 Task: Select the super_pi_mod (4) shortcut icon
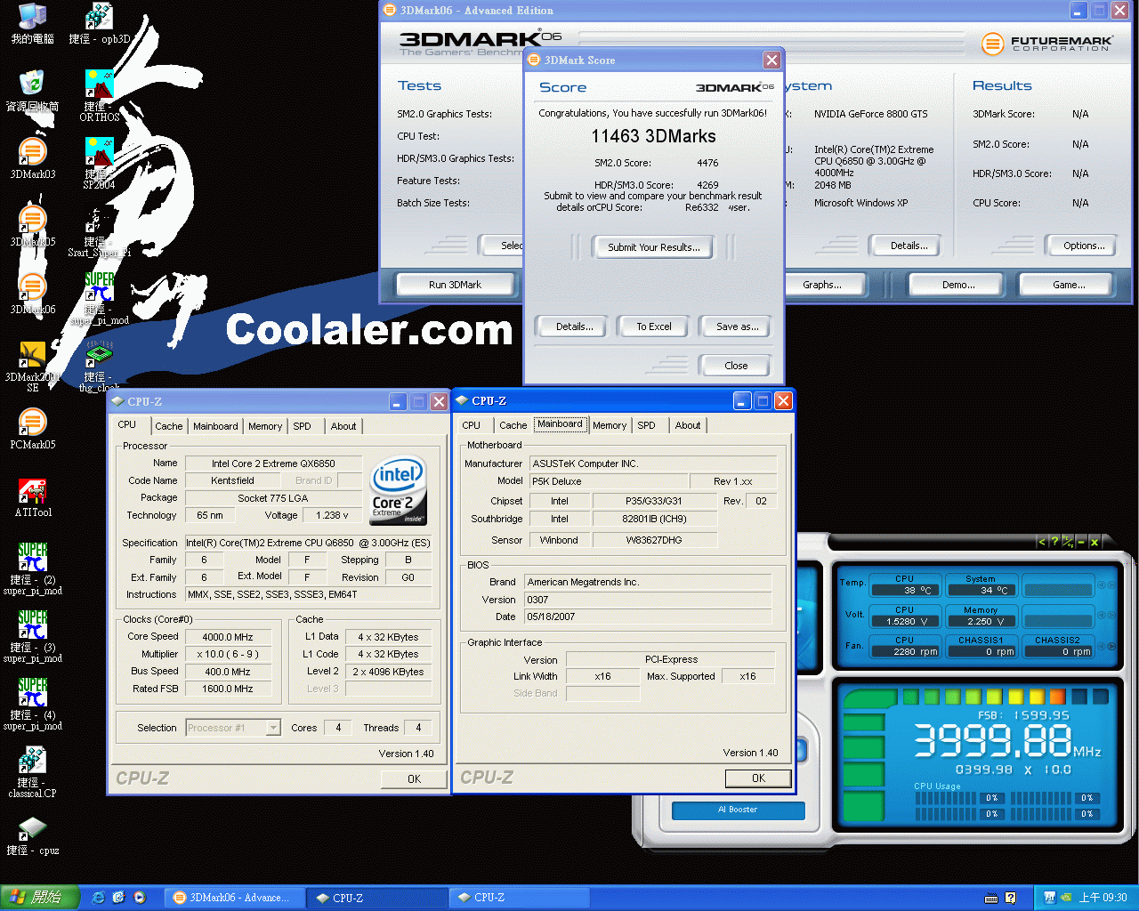point(32,705)
